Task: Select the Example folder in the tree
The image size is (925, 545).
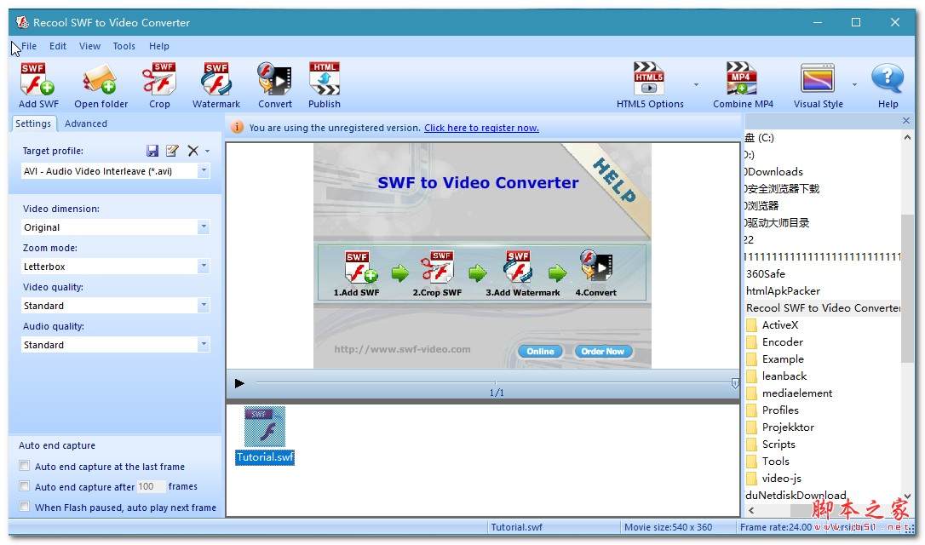Action: (782, 359)
